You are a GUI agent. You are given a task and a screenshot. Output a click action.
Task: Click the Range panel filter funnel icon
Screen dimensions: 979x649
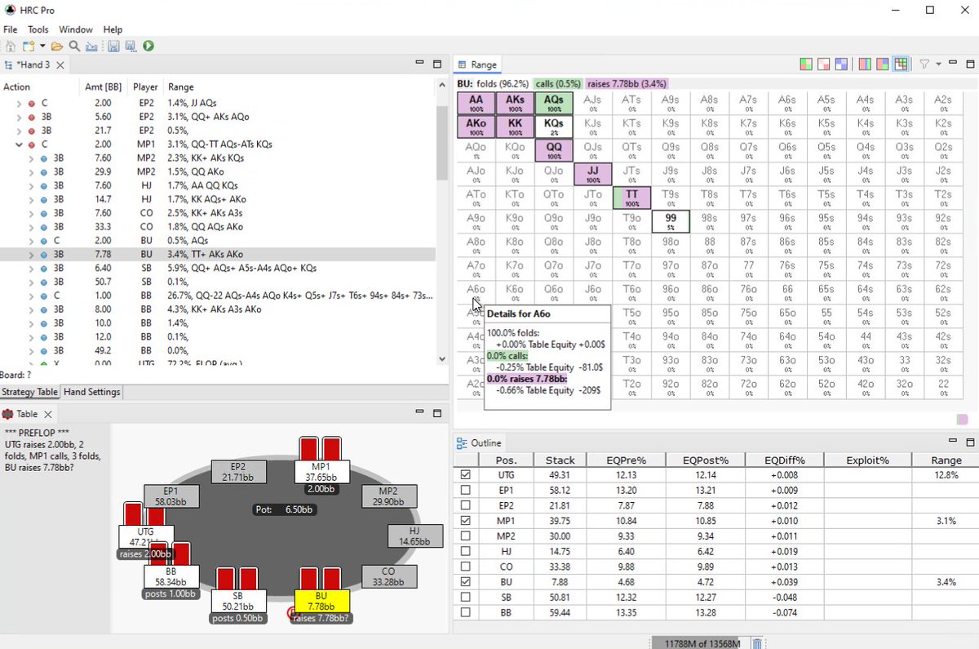tap(925, 64)
